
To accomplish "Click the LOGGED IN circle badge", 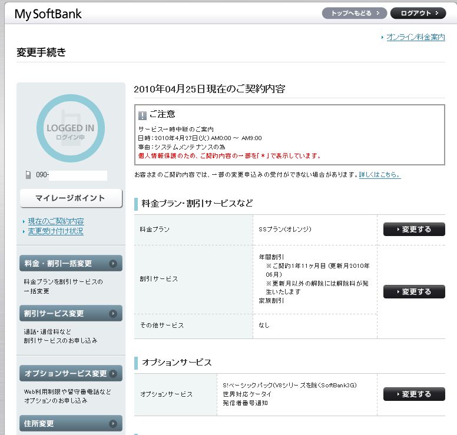I will click(x=71, y=128).
